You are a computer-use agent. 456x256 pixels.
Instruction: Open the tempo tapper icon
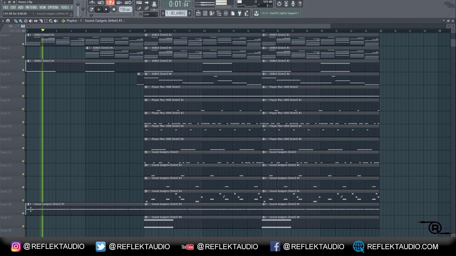[247, 13]
